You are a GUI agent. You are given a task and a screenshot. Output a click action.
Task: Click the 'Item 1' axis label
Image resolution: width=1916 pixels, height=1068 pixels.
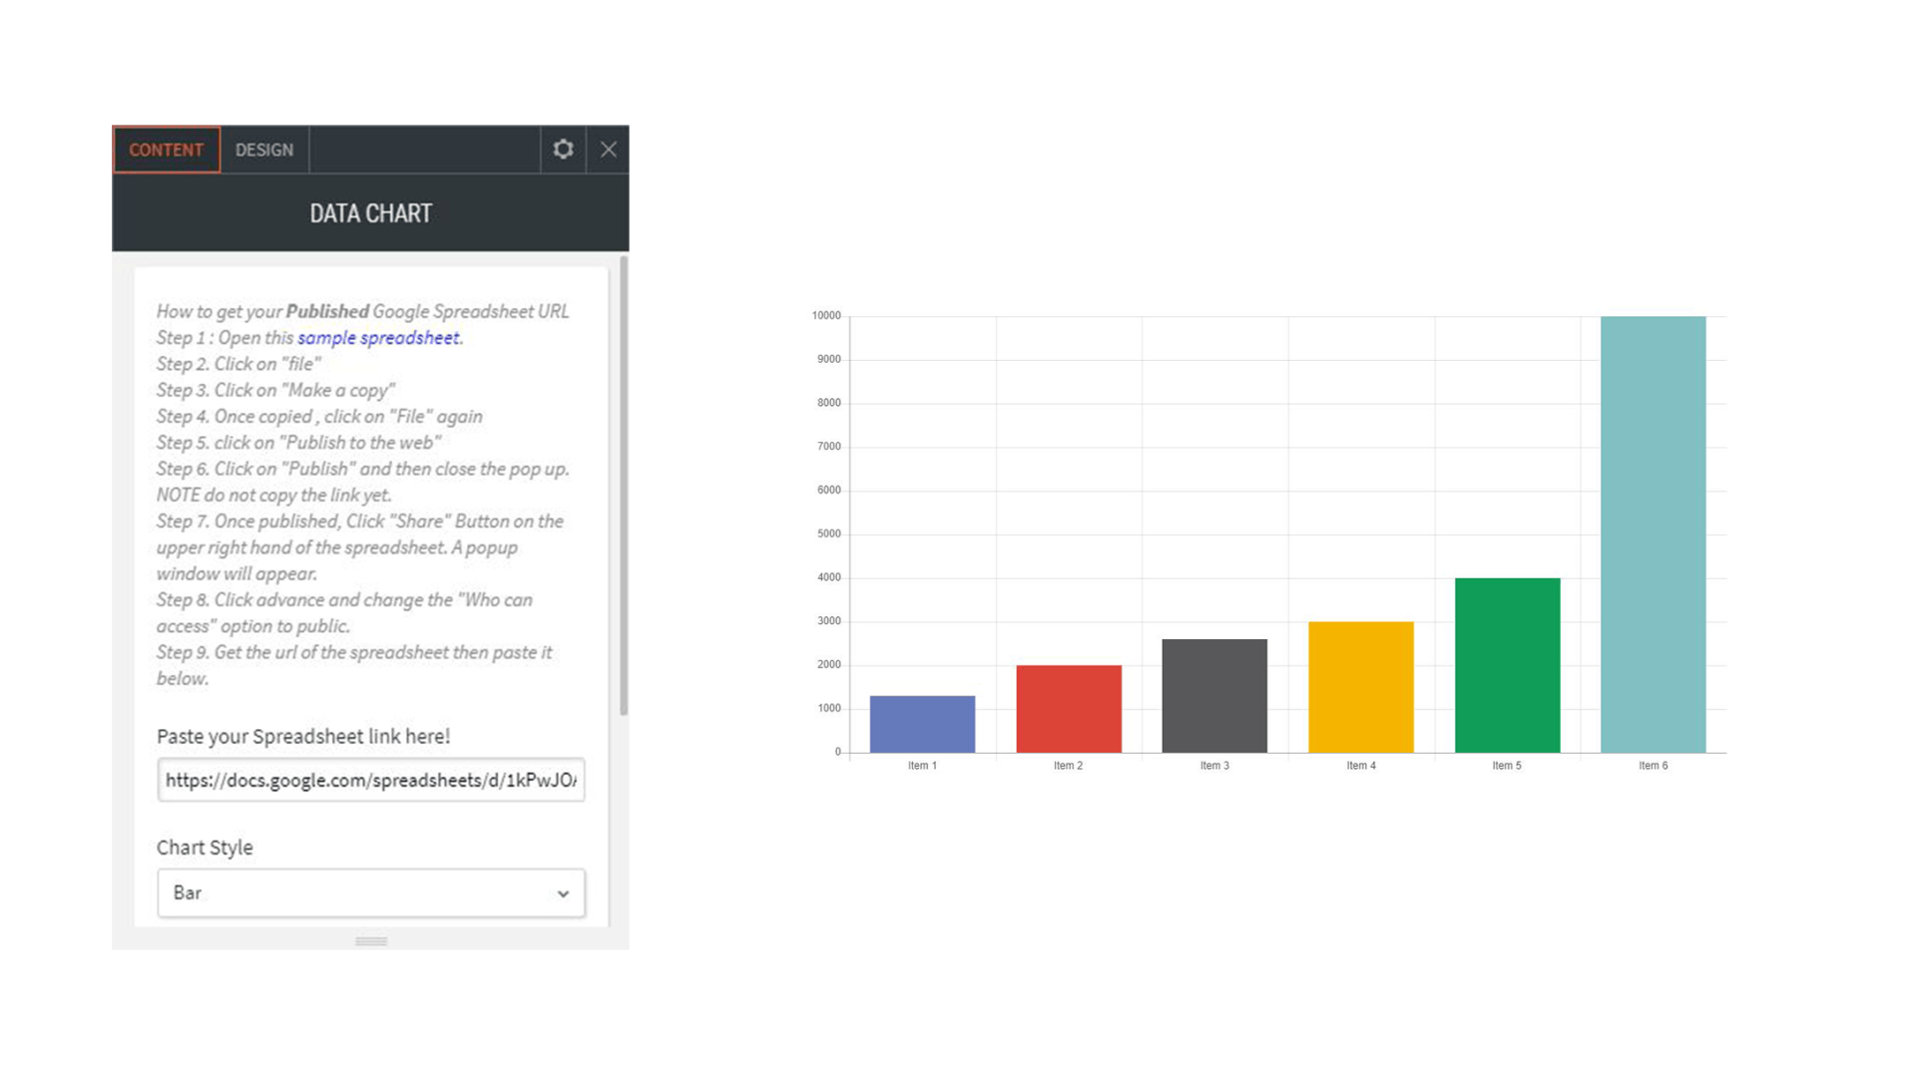[x=922, y=766]
